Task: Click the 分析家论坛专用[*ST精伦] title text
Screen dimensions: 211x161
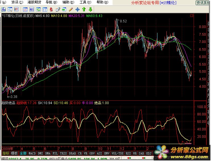Action: [154, 3]
